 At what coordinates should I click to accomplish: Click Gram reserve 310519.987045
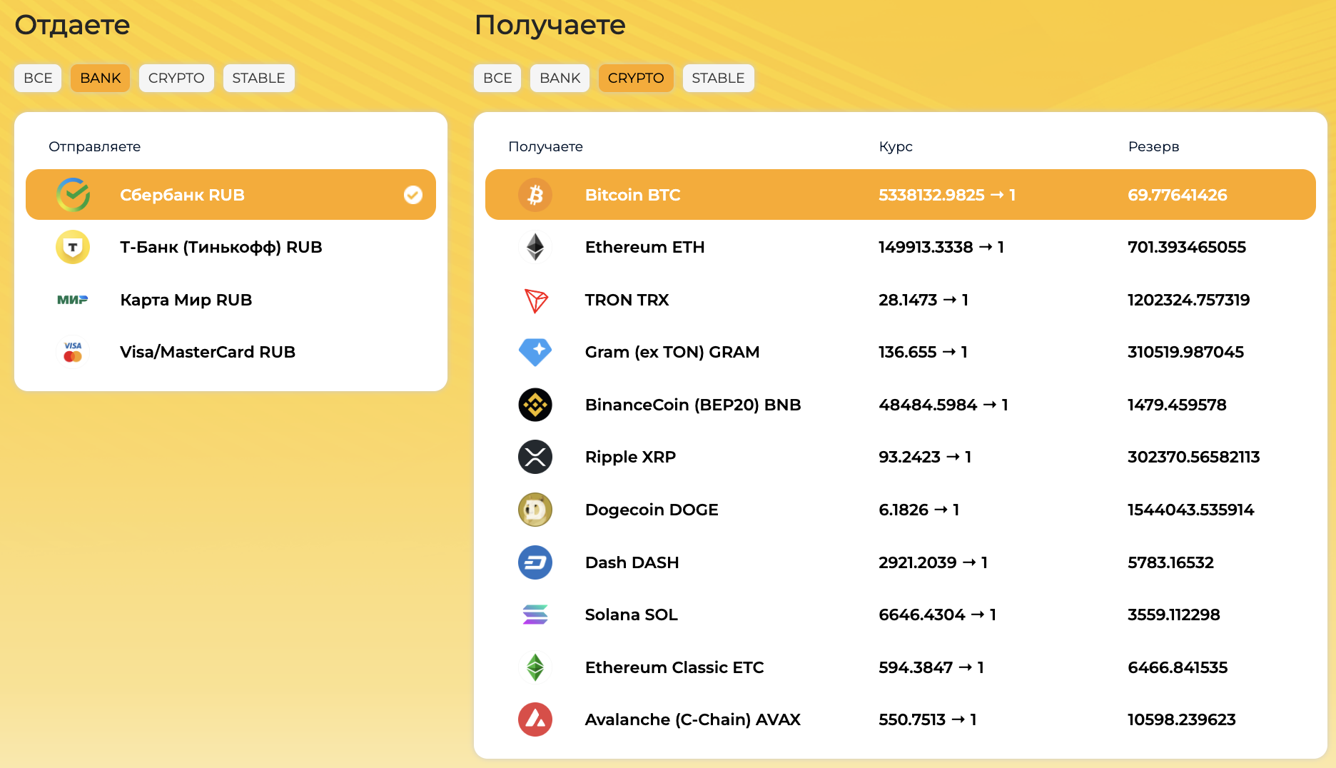click(1185, 352)
